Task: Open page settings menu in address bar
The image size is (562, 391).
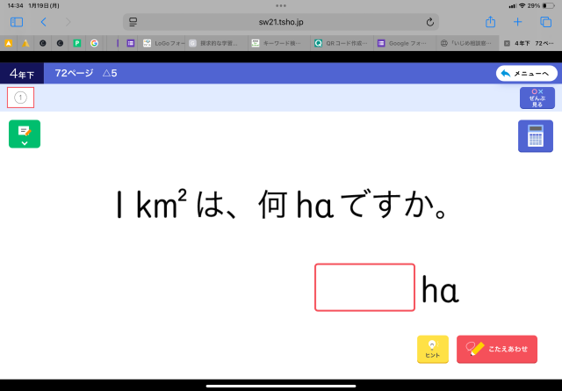Action: (133, 21)
